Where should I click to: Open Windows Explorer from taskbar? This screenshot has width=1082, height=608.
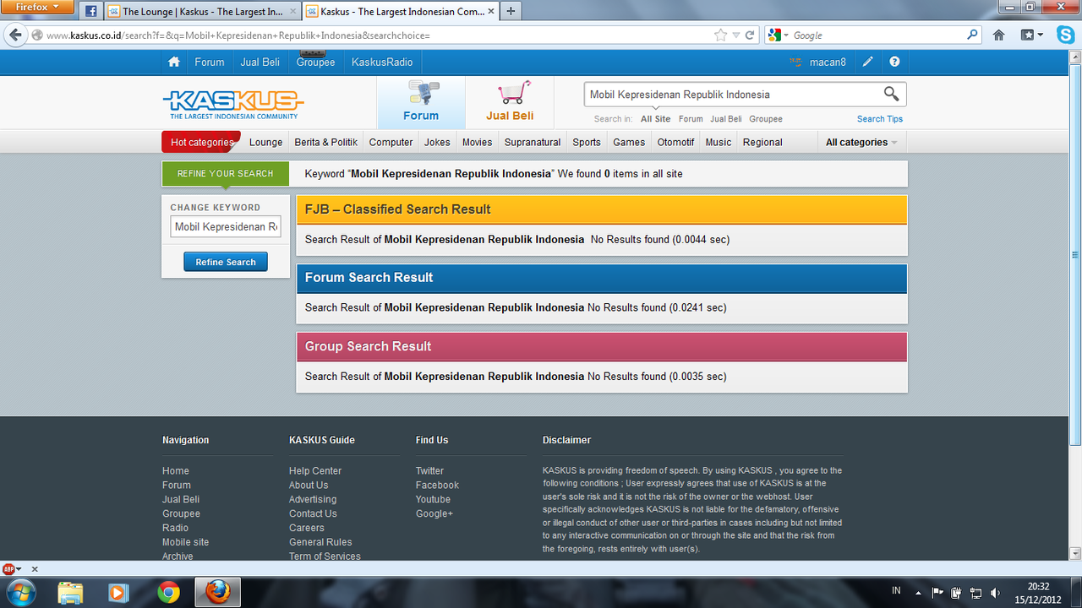coord(70,593)
